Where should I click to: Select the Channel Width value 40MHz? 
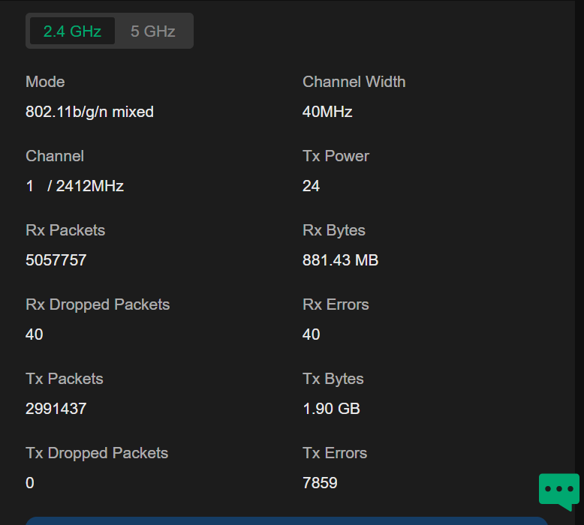327,112
